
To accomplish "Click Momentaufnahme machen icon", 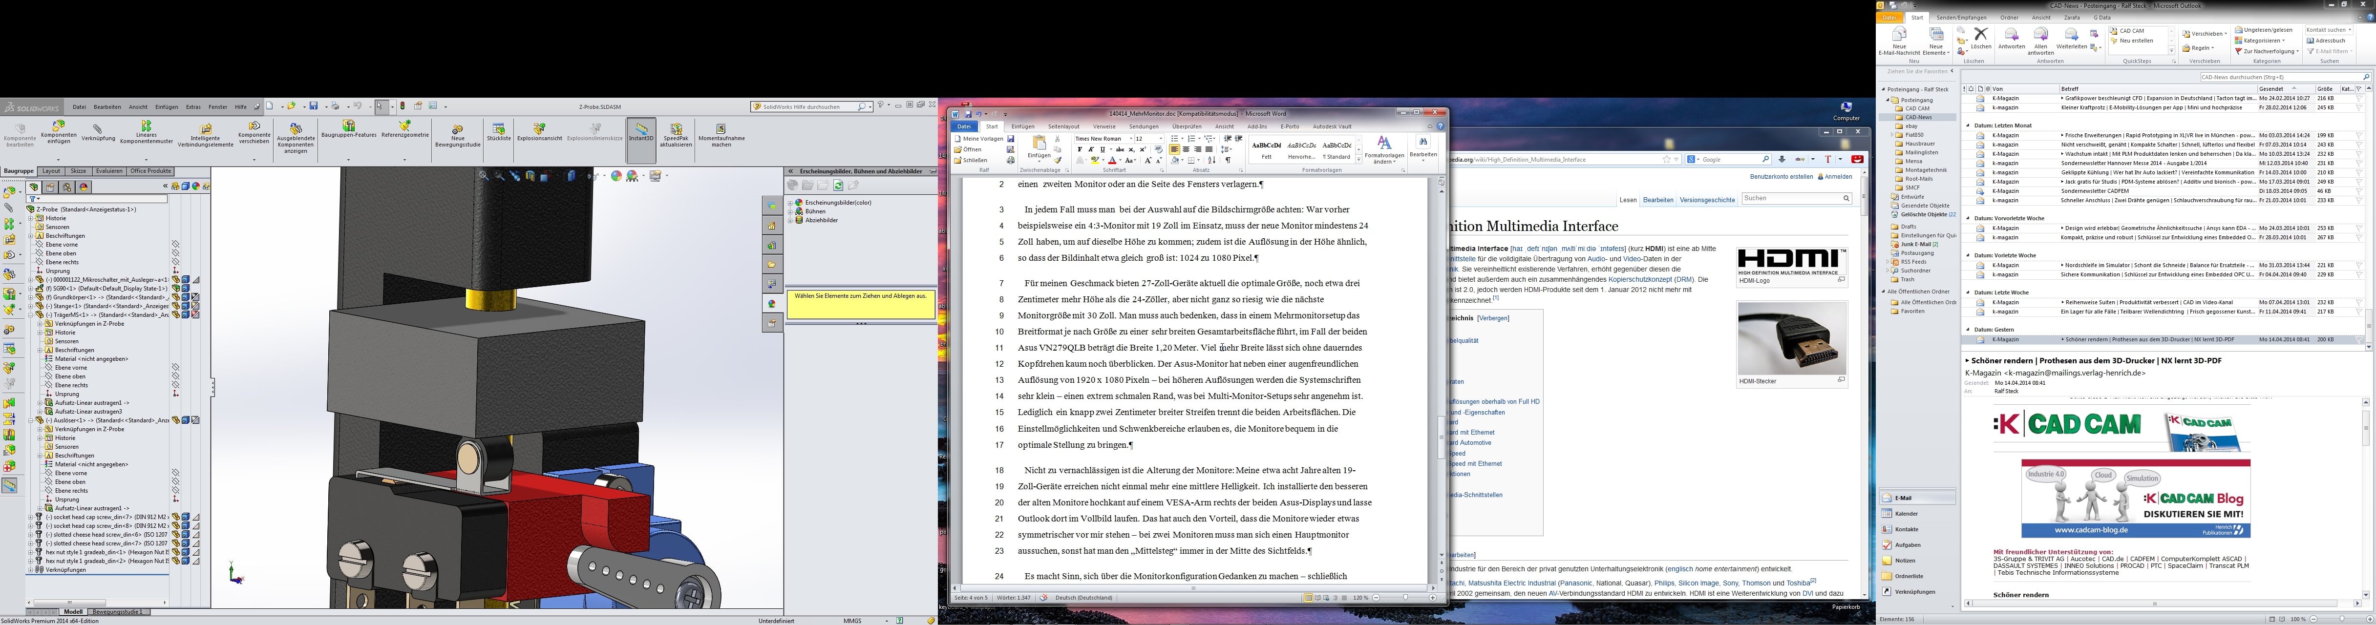I will tap(721, 136).
